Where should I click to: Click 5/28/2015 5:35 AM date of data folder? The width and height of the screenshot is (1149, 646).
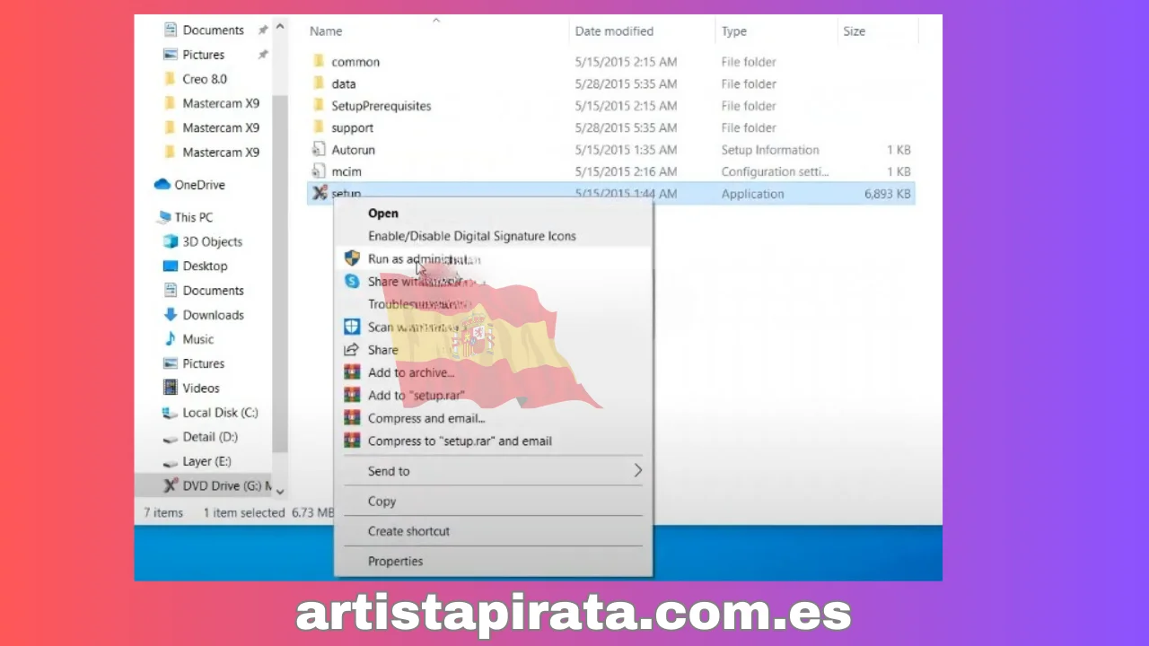click(626, 83)
